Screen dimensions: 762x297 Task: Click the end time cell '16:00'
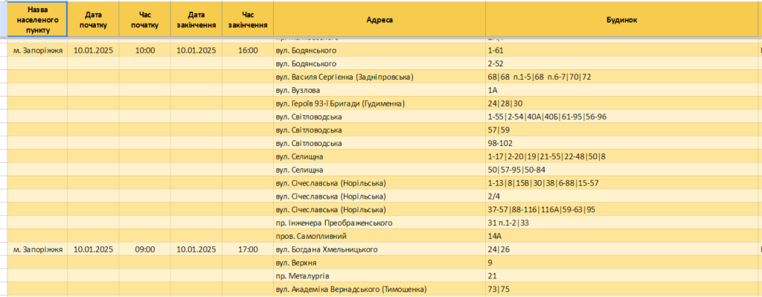(x=248, y=51)
